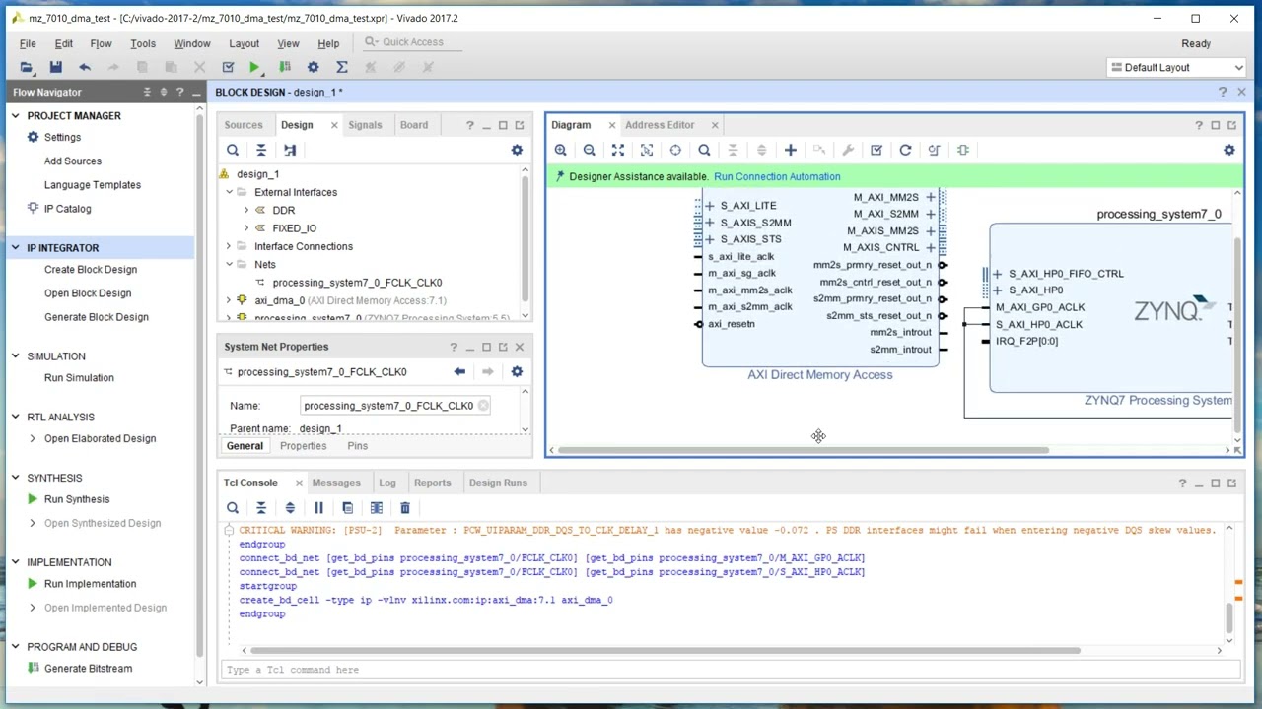Screen dimensions: 1262x709
Task: Click diagram horizontal scrollbar
Action: click(x=803, y=450)
